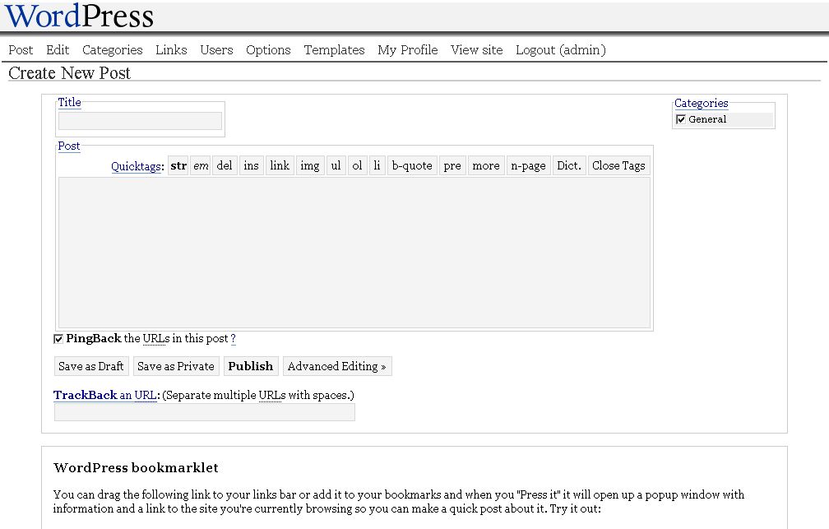Click the Save as Private button

point(176,366)
